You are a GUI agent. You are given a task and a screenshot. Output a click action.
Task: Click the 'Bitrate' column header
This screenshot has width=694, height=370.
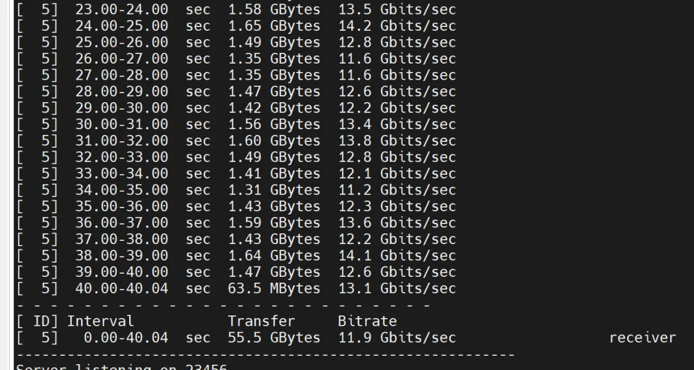(x=367, y=321)
